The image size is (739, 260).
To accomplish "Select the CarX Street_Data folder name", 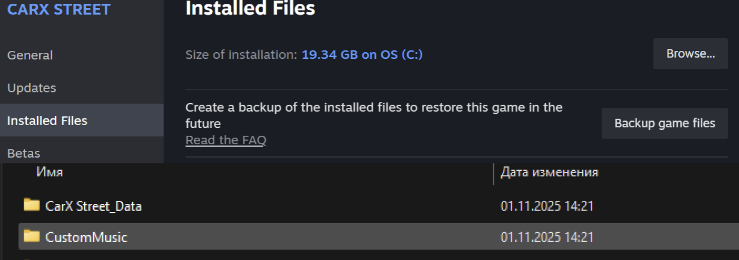I will coord(94,206).
